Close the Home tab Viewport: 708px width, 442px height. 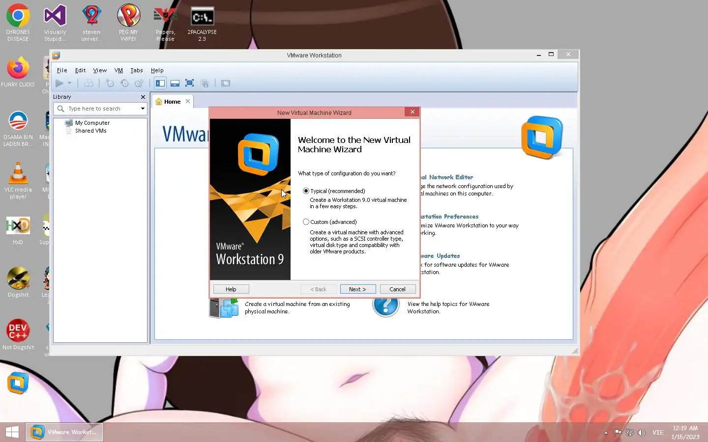pos(188,101)
